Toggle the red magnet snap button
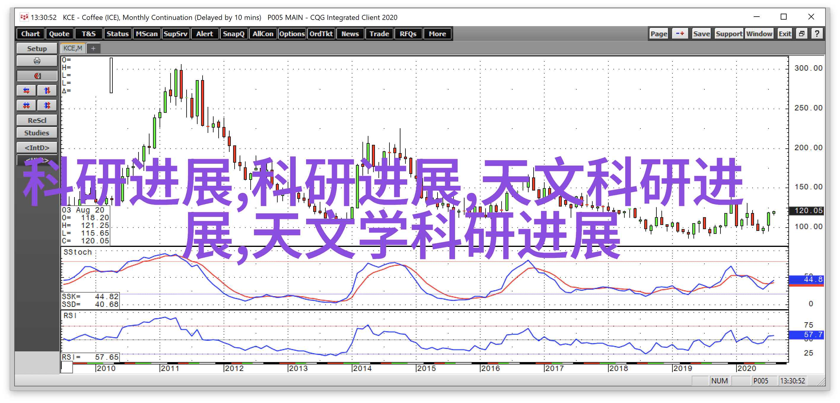The height and width of the screenshot is (403, 840). click(37, 76)
